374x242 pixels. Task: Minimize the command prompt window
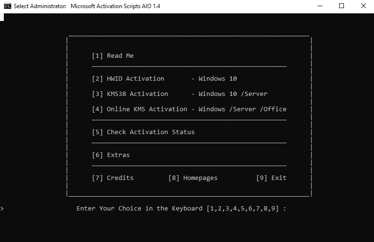(320, 6)
